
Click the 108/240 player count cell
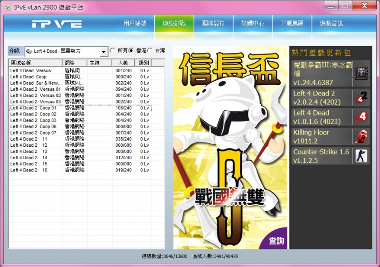click(x=123, y=108)
